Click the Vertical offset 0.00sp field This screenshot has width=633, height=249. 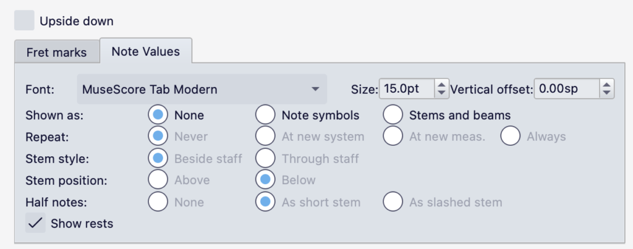566,89
